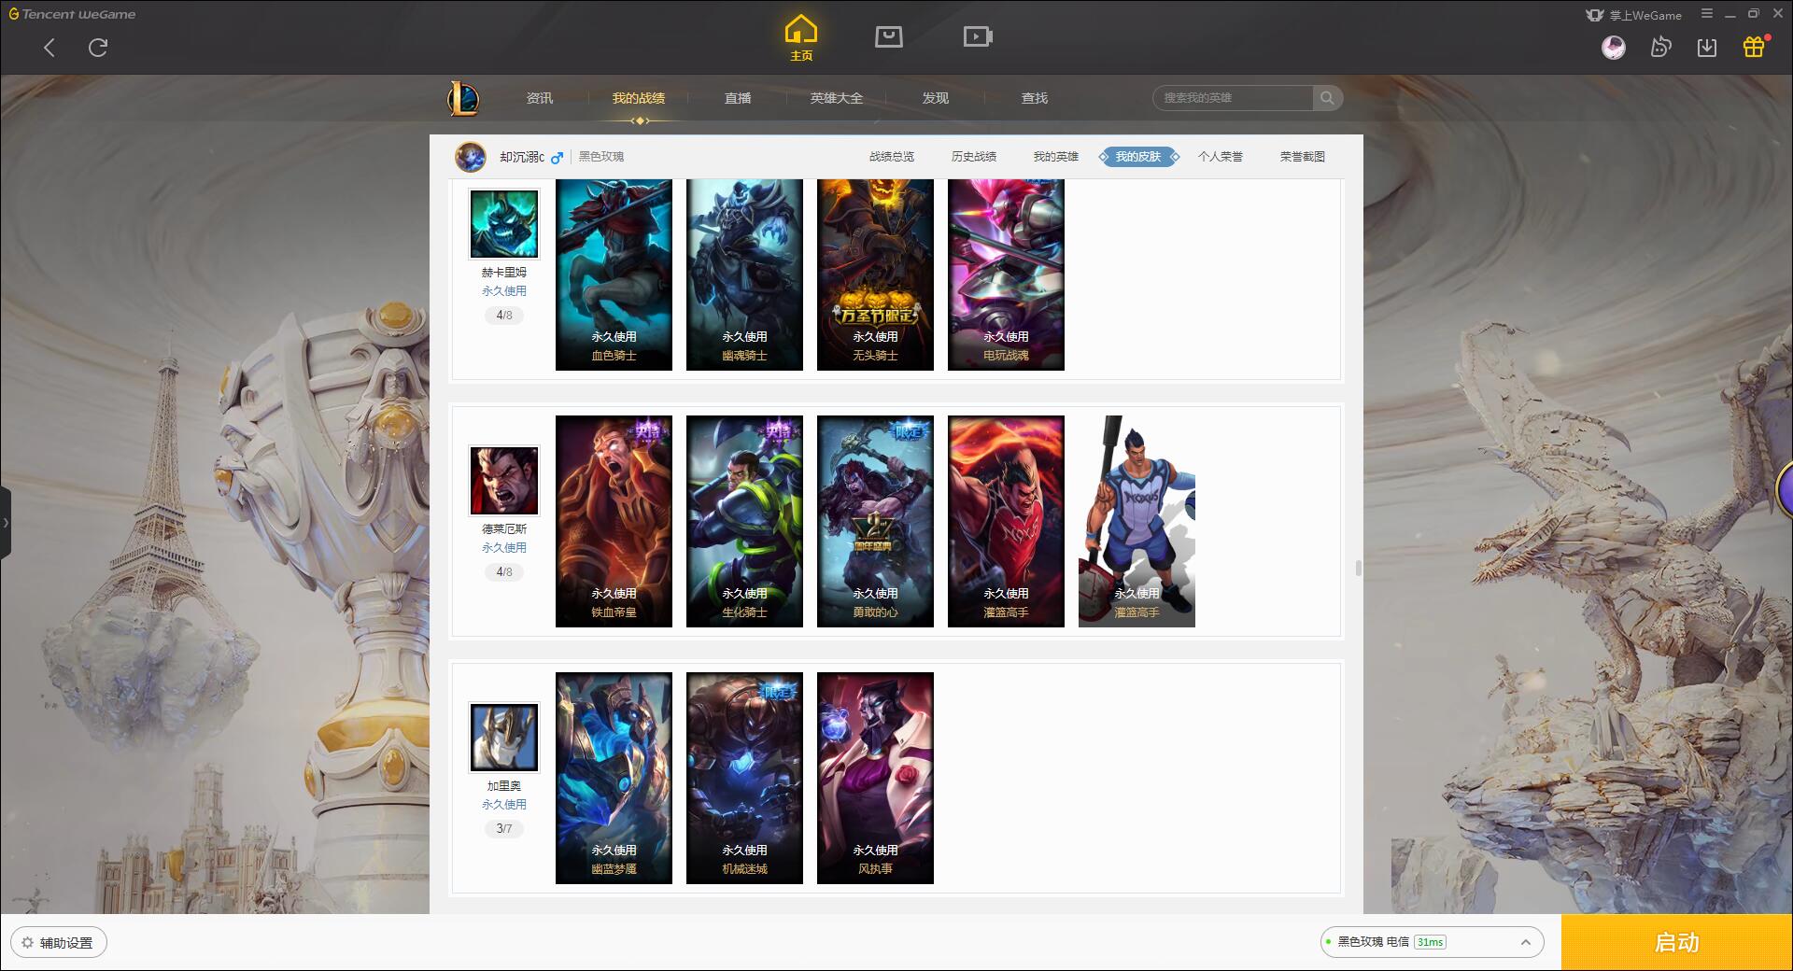Viewport: 1793px width, 971px height.
Task: Open the 无头骑士 Halloween skin card
Action: pos(875,275)
